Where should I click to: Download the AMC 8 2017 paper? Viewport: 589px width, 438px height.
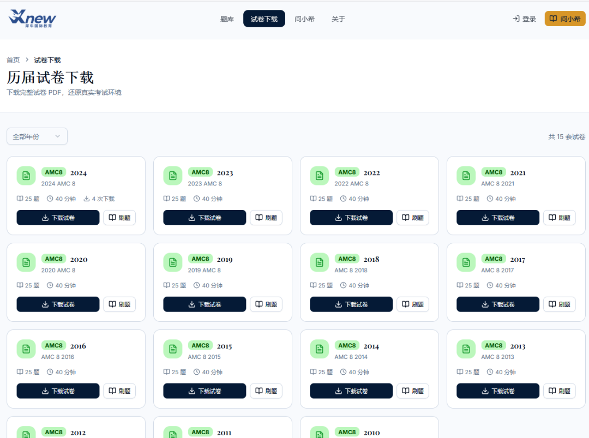498,304
